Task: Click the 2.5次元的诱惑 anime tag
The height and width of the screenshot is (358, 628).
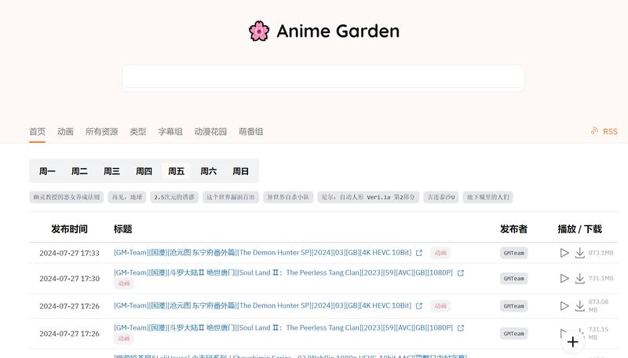Action: tap(174, 197)
